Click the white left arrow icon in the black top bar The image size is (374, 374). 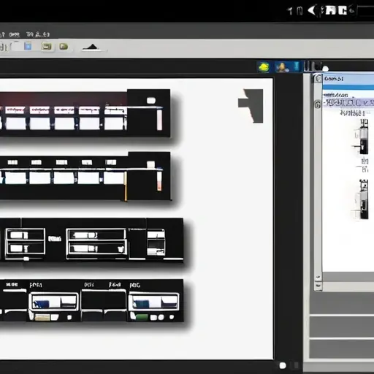[x=313, y=11]
